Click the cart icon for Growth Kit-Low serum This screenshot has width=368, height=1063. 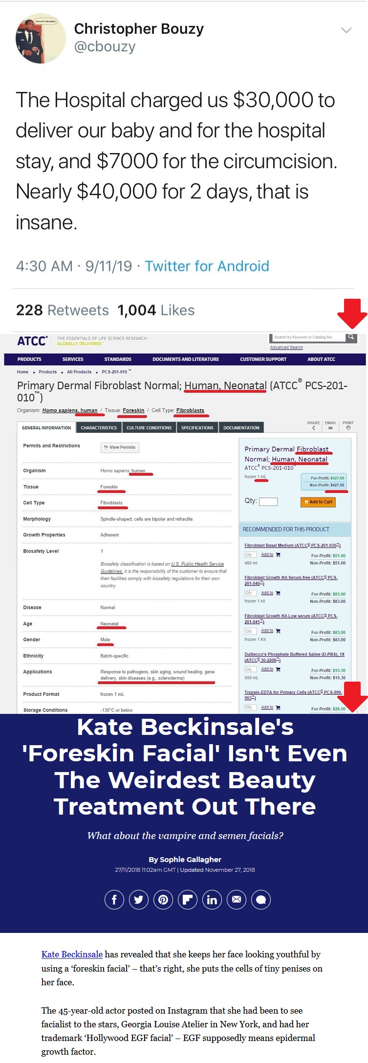(x=278, y=631)
